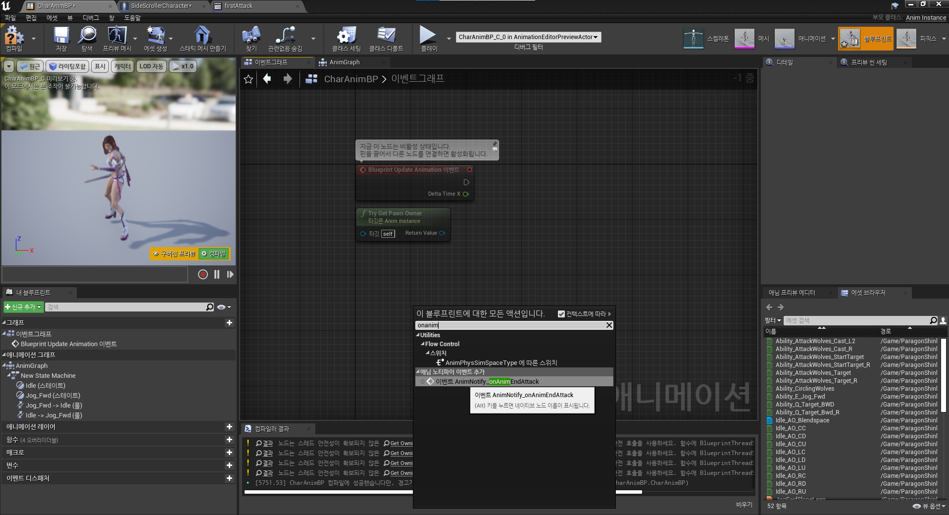The height and width of the screenshot is (515, 949).
Task: Open the Debug (디버그) menu
Action: [x=91, y=18]
